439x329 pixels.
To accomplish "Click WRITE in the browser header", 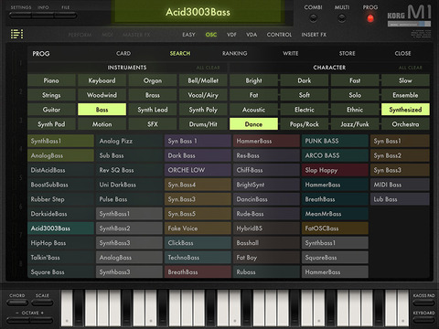I will (x=291, y=53).
